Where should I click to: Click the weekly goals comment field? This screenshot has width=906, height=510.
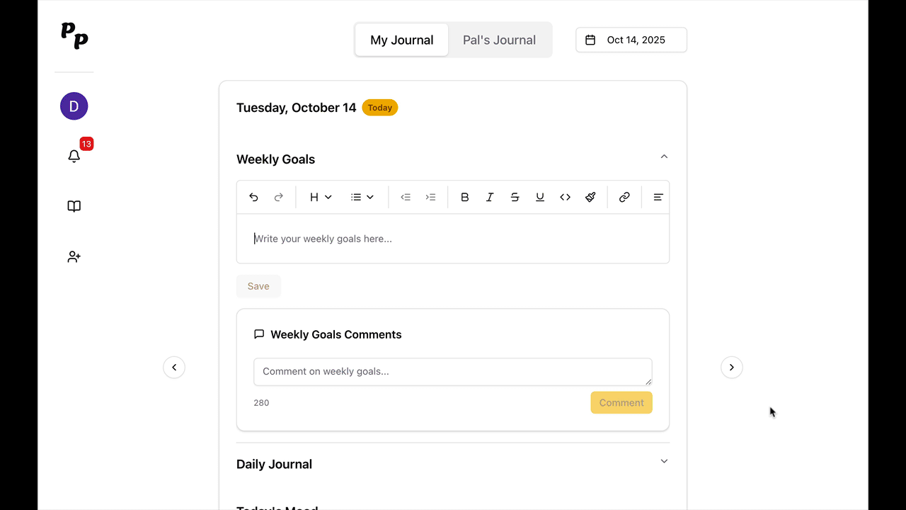(x=452, y=372)
